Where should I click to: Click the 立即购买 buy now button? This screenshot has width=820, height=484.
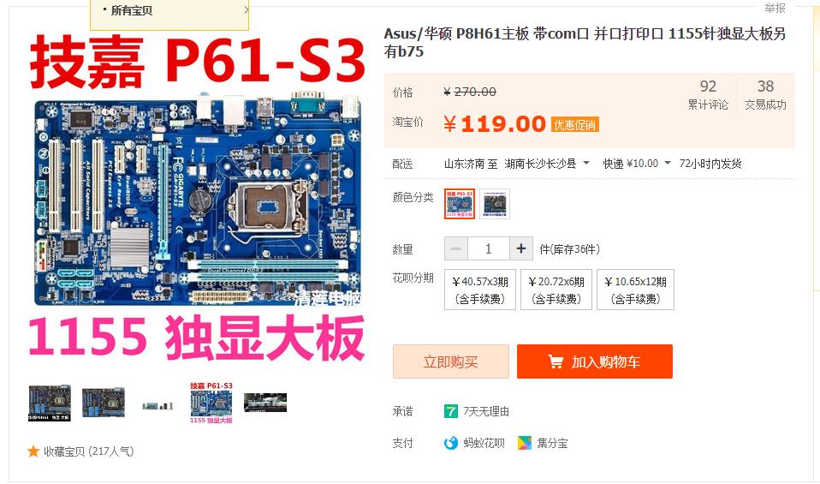[x=451, y=362]
